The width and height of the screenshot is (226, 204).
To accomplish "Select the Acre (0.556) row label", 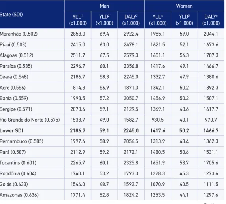I will tap(13, 88).
